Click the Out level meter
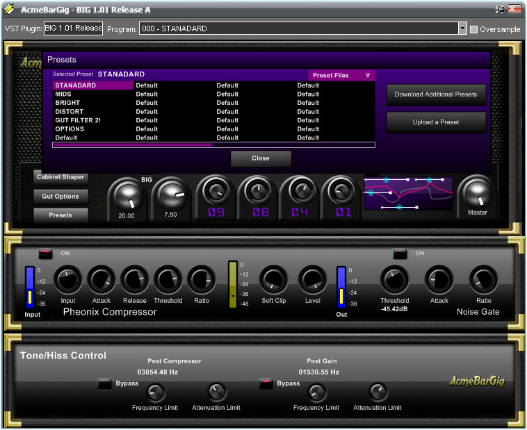Image resolution: width=527 pixels, height=430 pixels. point(341,287)
